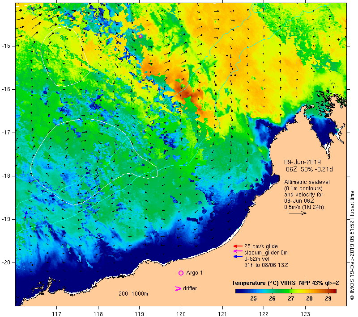This screenshot has height=317, width=358.
Task: Click the -15 latitude axis label
Action: (x=5, y=46)
